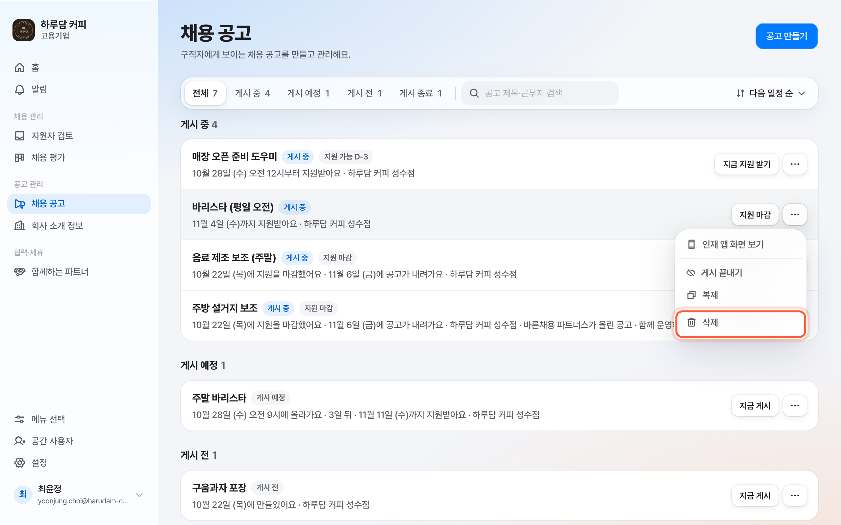Viewport: 841px width, 525px height.
Task: Click the 게시 전 badge on 구움과자 포장
Action: [267, 488]
